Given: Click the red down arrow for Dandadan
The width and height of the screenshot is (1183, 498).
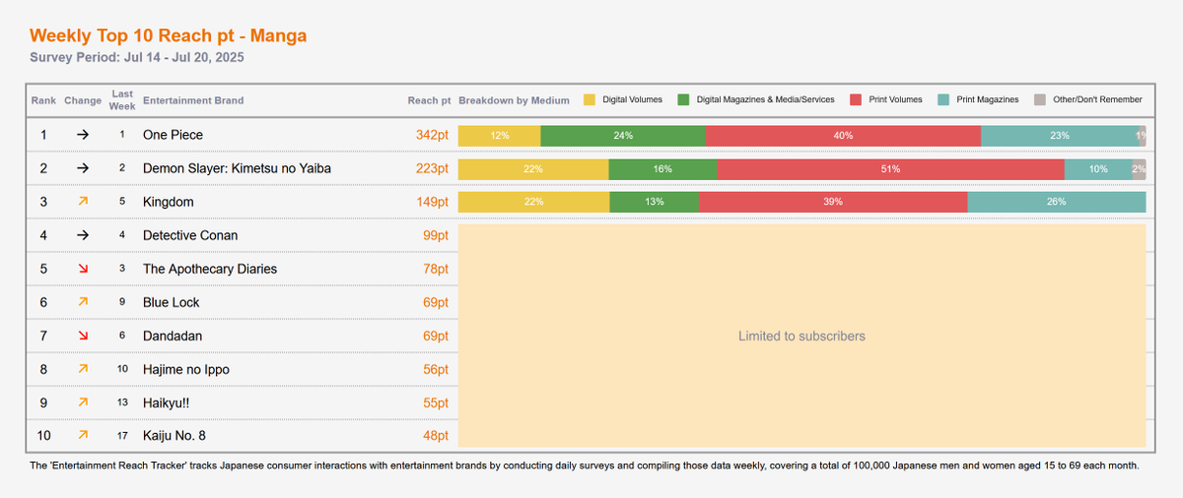Looking at the screenshot, I should (x=83, y=336).
